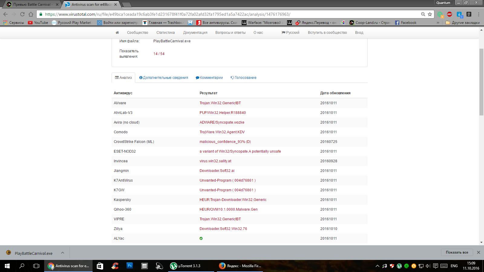This screenshot has height=272, width=484.
Task: Open the Windows Start menu
Action: 7,266
